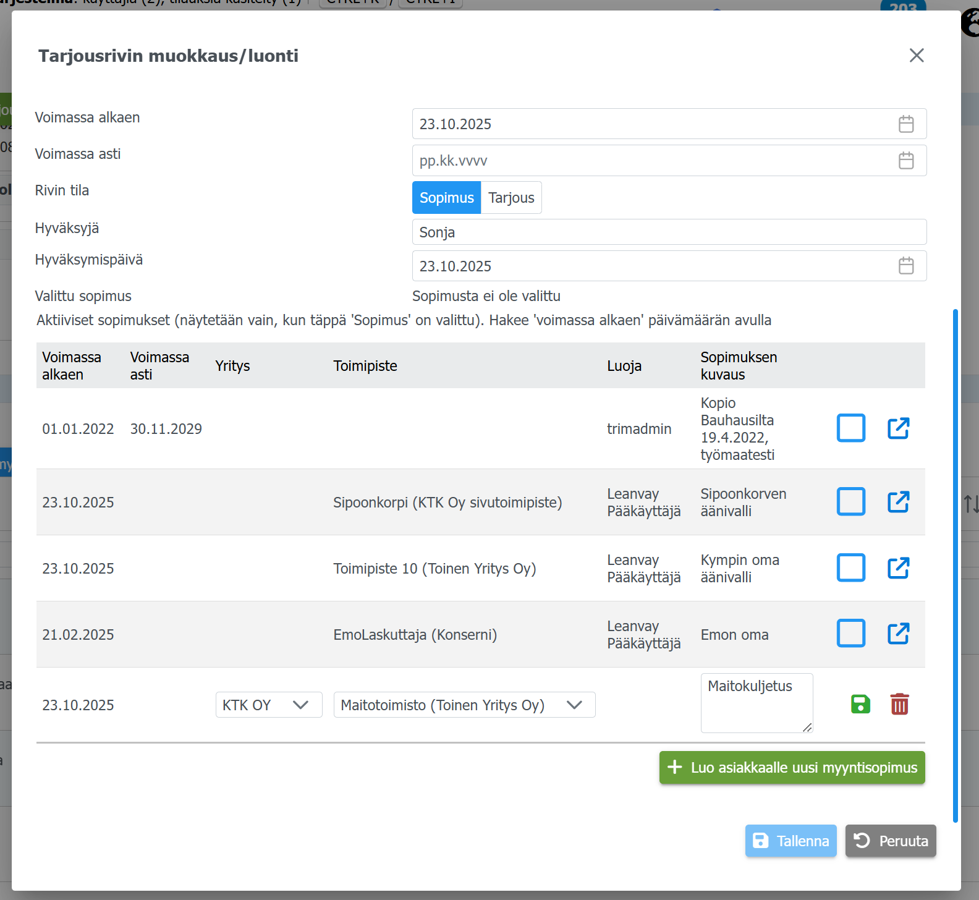Viewport: 979px width, 900px height.
Task: Click Luo asiakkaalle uusi myyntisopimus button
Action: point(792,768)
